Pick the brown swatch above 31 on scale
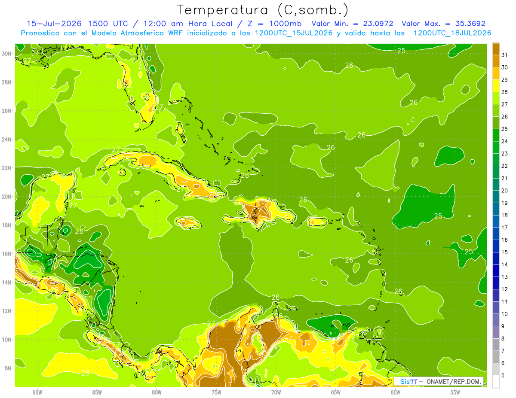 496,49
